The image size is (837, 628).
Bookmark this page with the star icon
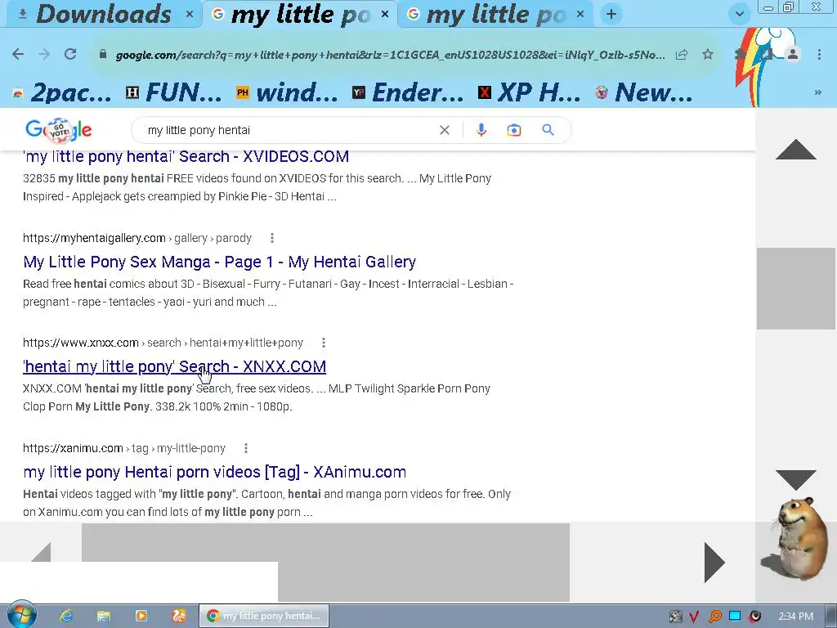click(708, 55)
